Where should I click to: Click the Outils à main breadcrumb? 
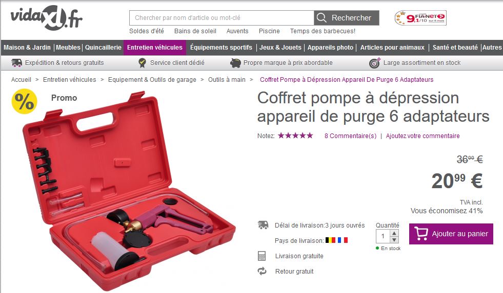tap(227, 80)
